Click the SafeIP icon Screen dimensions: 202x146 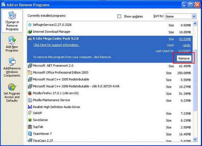tap(30, 113)
